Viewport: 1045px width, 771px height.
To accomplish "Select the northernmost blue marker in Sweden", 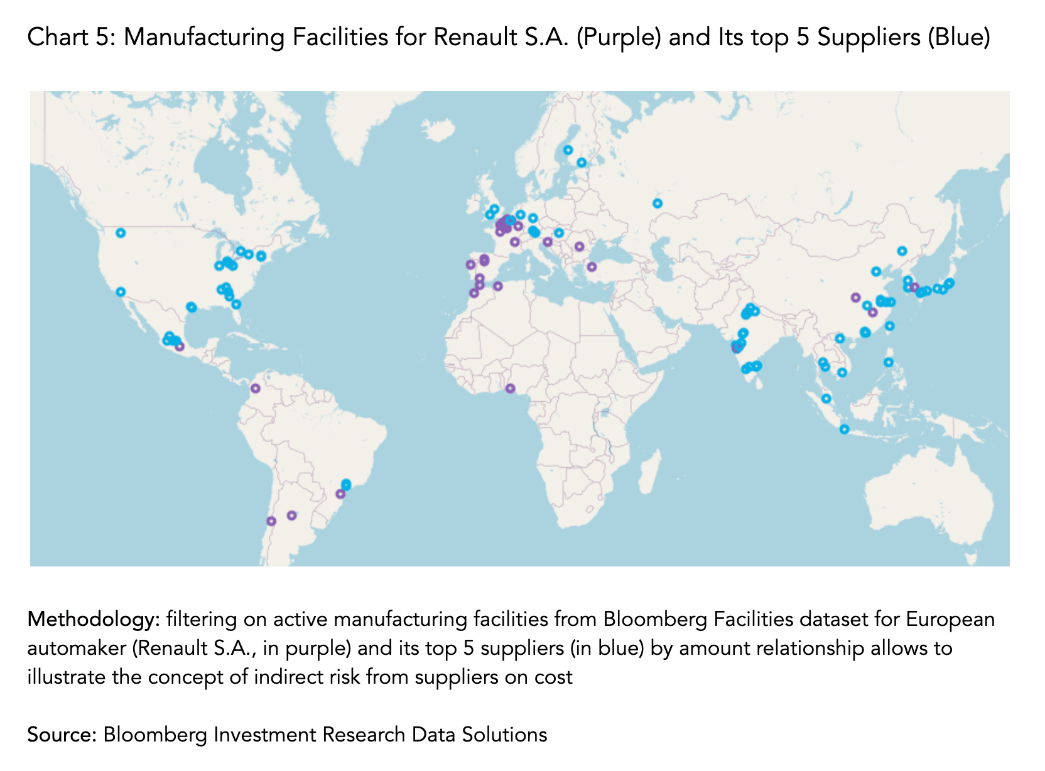I will 568,150.
